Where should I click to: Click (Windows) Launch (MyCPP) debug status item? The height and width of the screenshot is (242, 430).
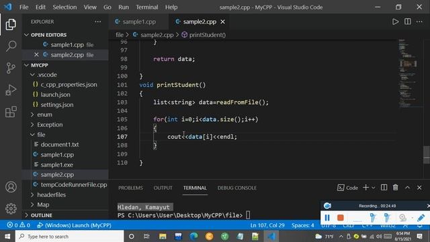74,225
